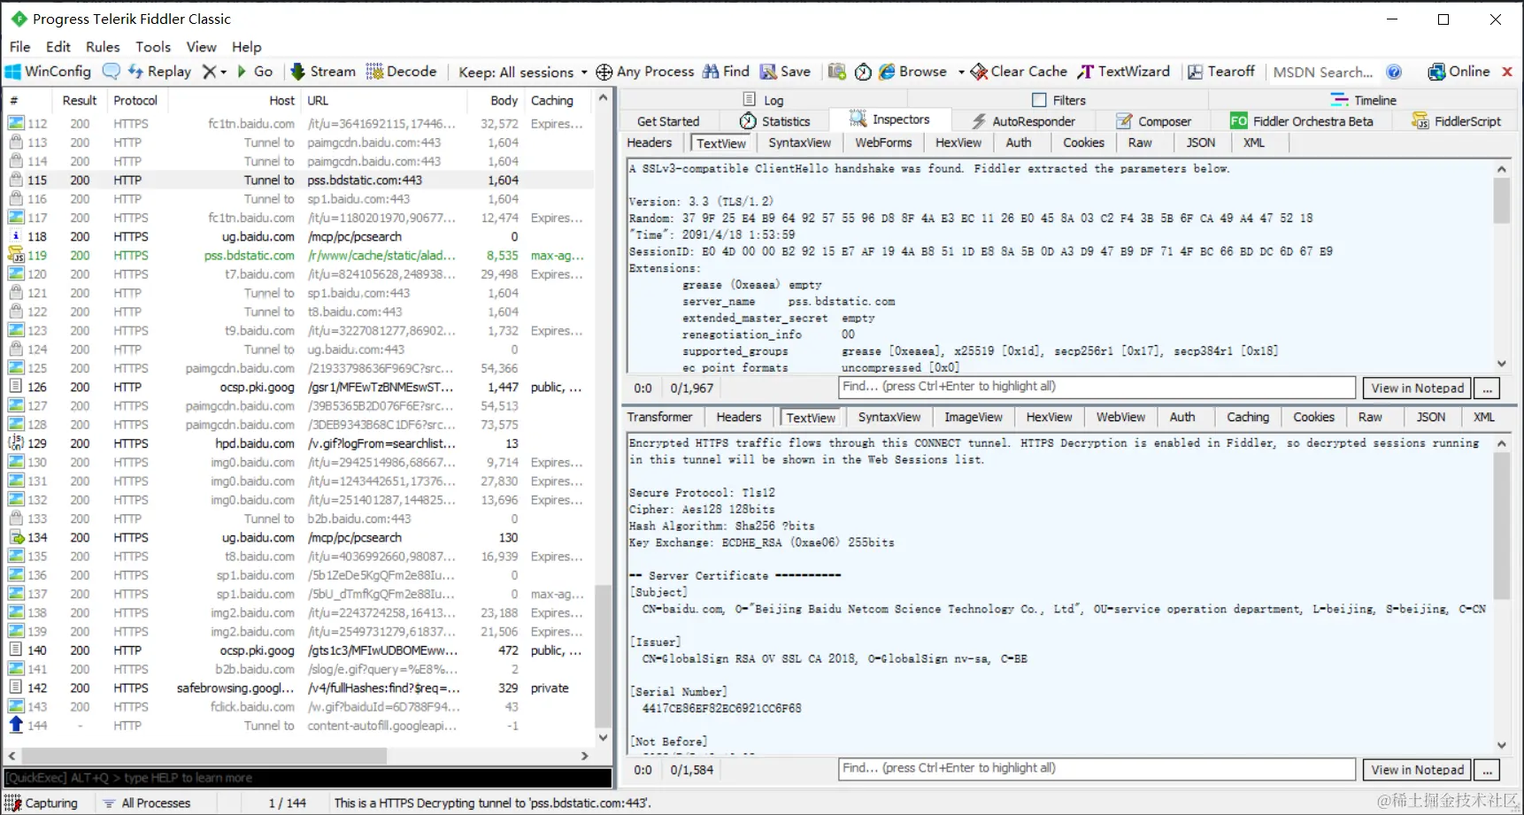1524x815 pixels.
Task: Toggle Stream mode
Action: pos(323,72)
